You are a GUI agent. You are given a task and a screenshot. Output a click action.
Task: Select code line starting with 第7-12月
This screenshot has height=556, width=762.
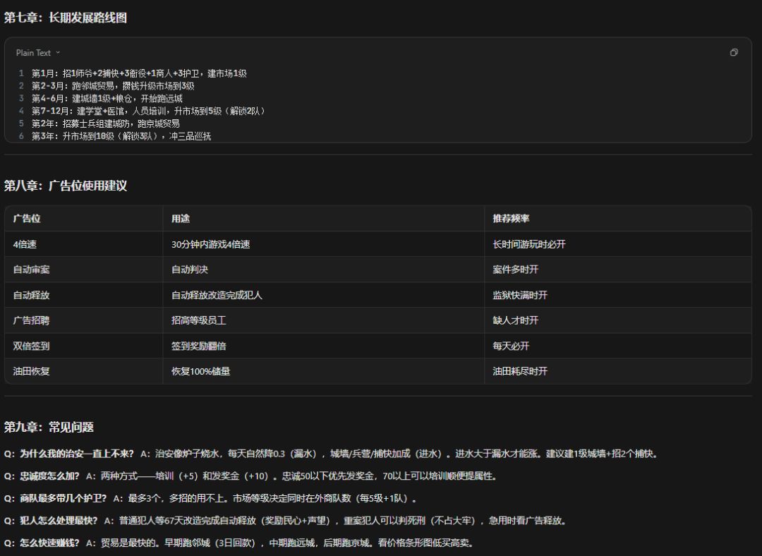[149, 111]
